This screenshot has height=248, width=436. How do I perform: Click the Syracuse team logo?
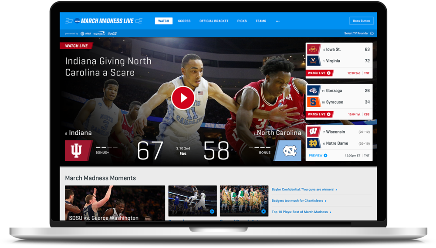[313, 102]
